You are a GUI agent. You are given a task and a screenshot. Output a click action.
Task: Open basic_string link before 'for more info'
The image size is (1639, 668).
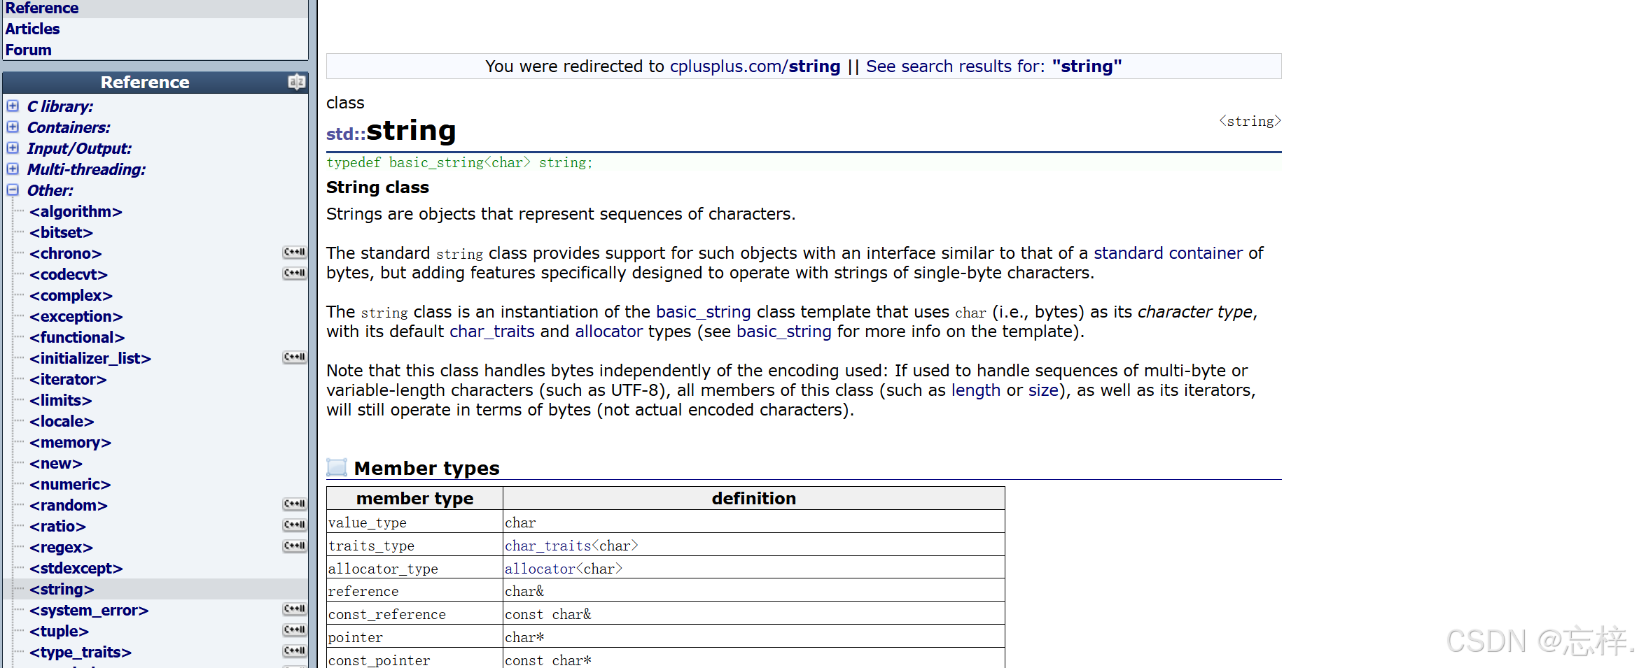pos(783,332)
